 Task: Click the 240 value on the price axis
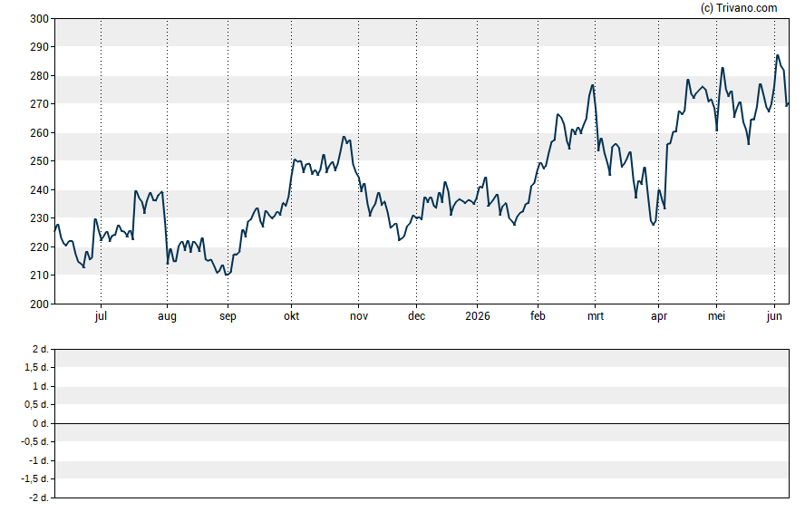click(x=40, y=189)
